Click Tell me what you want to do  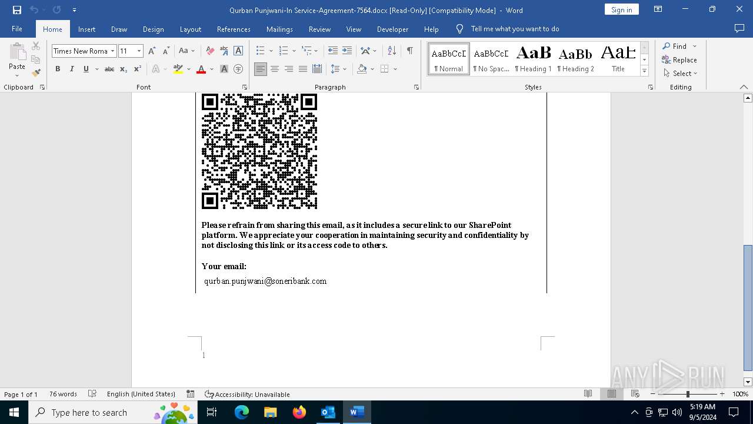(515, 29)
